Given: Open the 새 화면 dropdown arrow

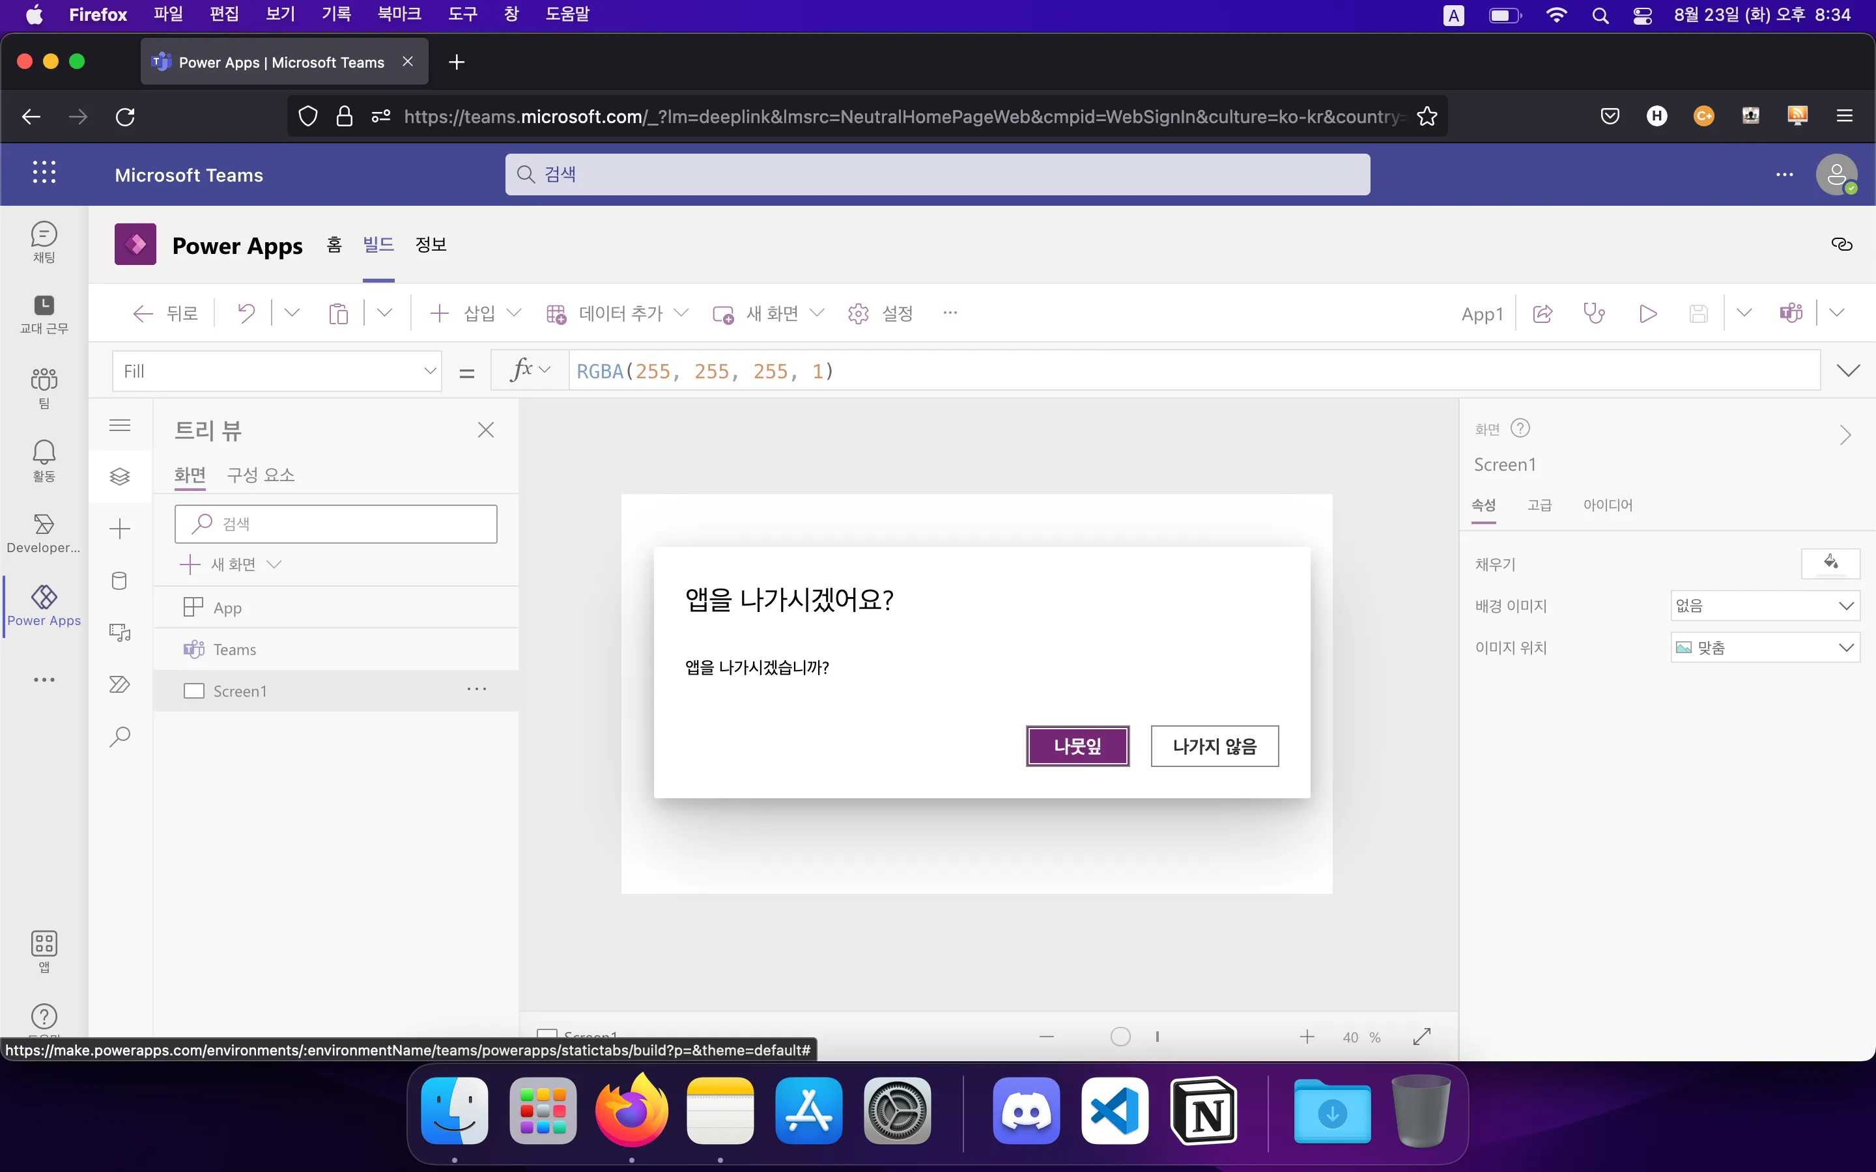Looking at the screenshot, I should tap(820, 313).
